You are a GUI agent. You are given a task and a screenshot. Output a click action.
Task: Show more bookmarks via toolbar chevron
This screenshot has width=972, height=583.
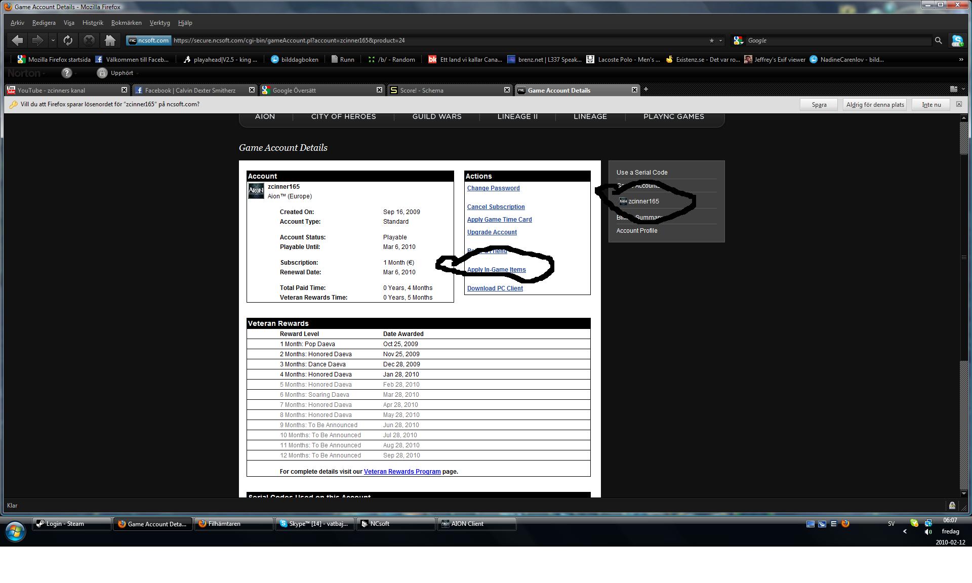pos(961,60)
